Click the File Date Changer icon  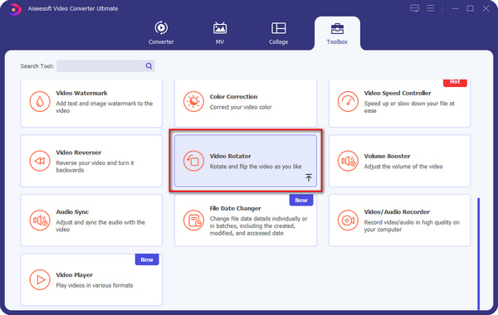(193, 220)
